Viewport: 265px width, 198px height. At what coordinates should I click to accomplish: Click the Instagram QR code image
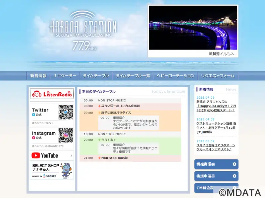pos(66,135)
